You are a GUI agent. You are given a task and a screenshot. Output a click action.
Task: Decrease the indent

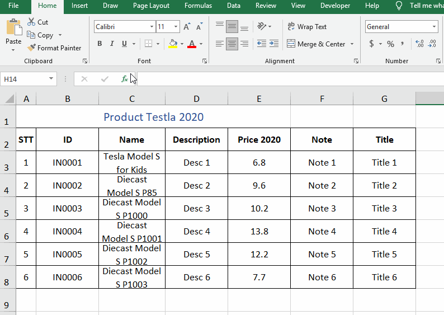coord(261,44)
